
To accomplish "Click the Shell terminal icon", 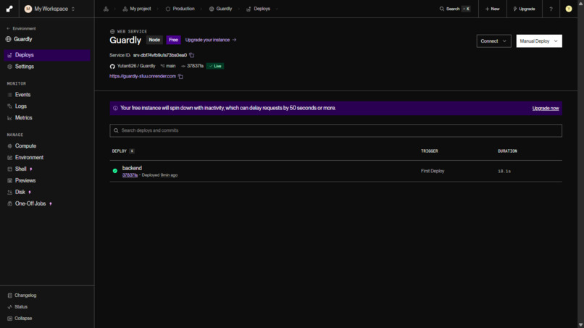I will point(9,169).
